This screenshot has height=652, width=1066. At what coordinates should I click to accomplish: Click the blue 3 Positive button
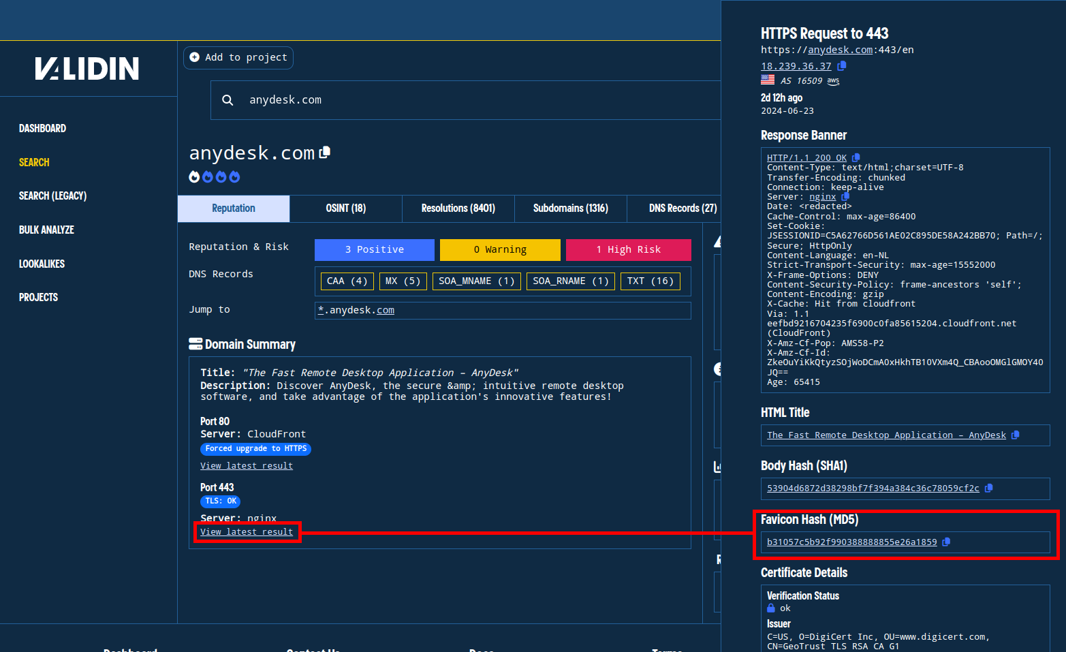point(375,250)
